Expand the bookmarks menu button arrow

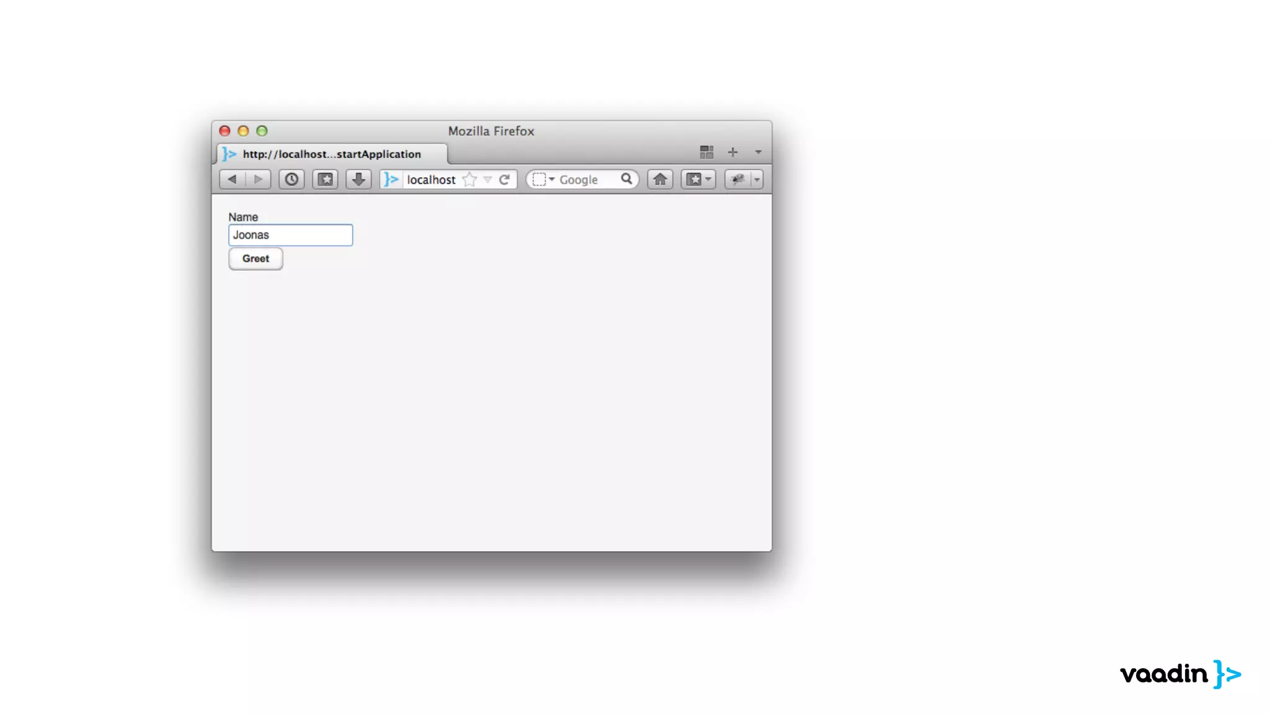point(708,179)
